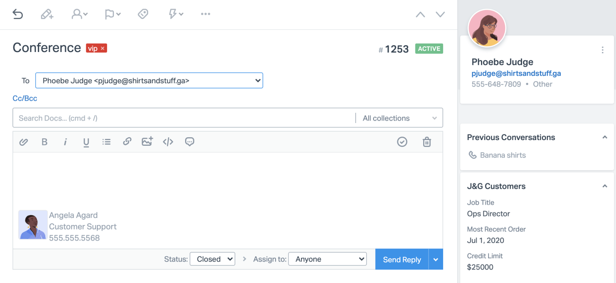Discard the draft with the trash icon
Screen dimensions: 616x283
tap(426, 142)
